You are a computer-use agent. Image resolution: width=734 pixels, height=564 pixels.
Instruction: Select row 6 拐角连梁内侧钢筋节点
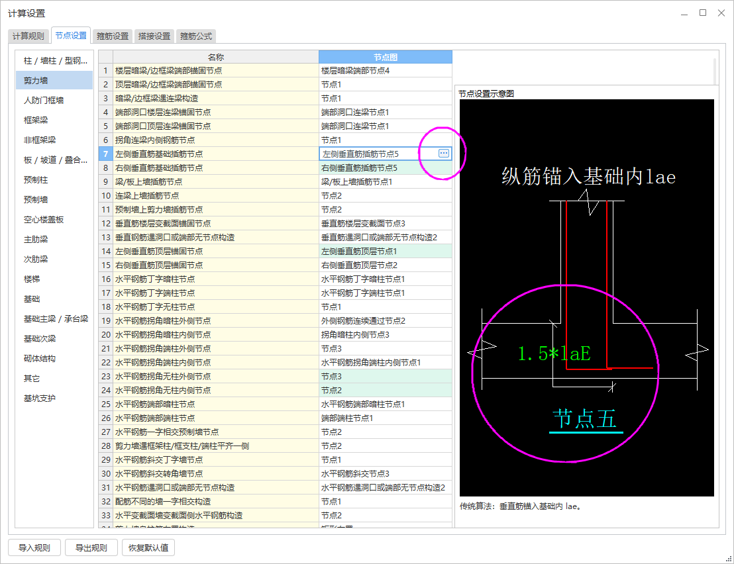(216, 140)
